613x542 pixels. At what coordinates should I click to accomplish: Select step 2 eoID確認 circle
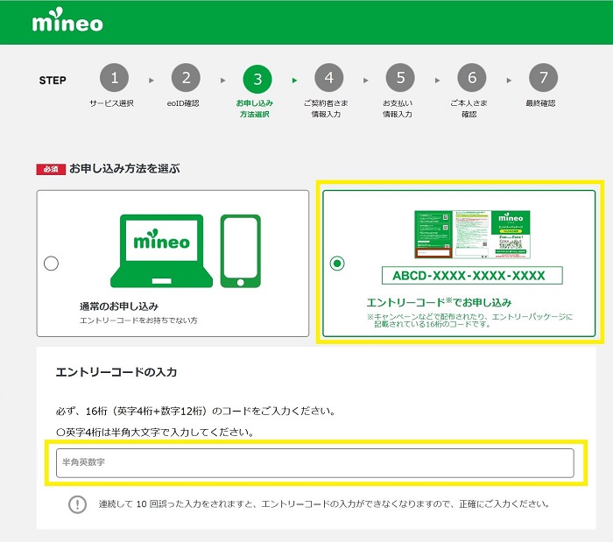[x=186, y=78]
